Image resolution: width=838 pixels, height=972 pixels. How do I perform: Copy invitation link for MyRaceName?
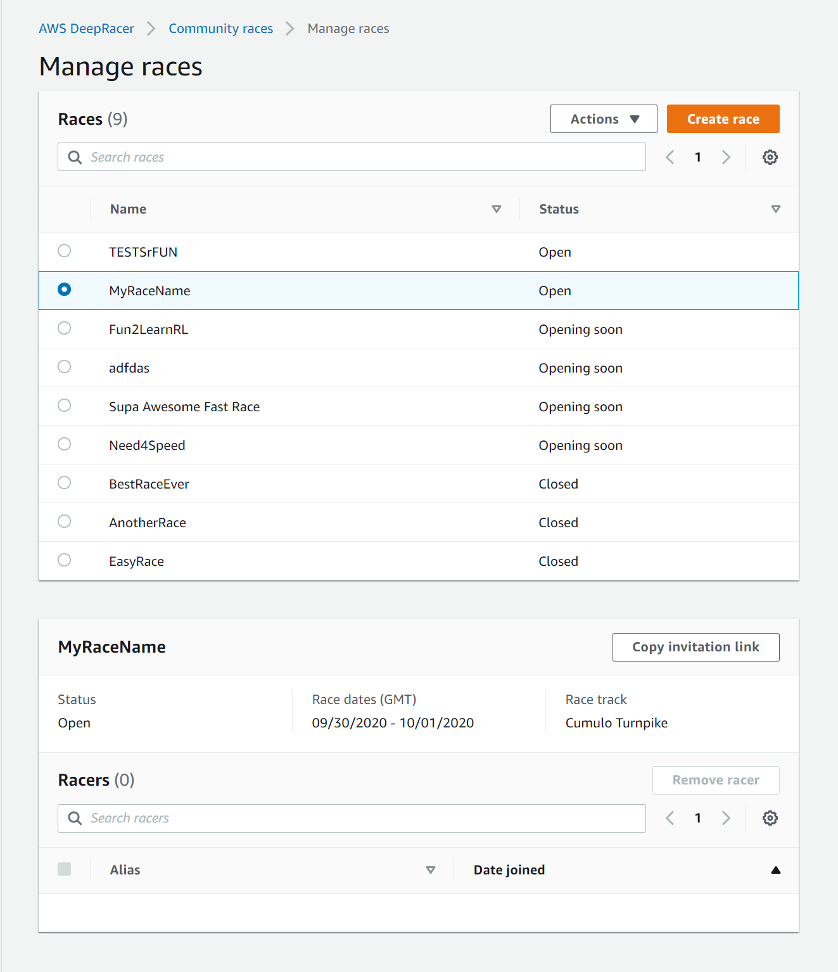tap(695, 647)
